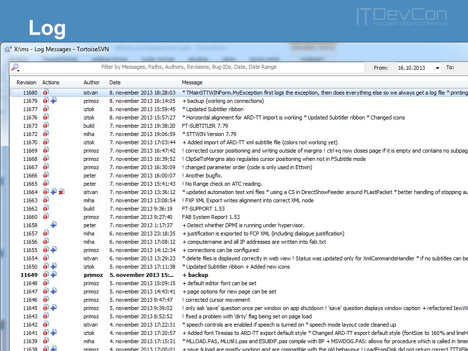Viewport: 468px width, 351px height.
Task: Click the added action icon for revision 11679
Action: click(54, 100)
